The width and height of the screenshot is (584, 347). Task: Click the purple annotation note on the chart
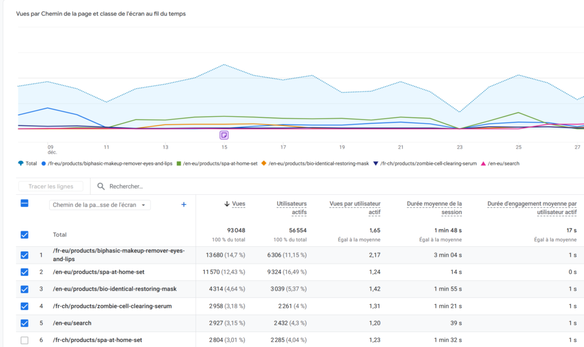click(224, 135)
